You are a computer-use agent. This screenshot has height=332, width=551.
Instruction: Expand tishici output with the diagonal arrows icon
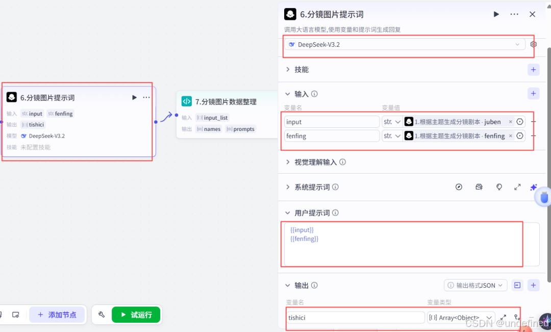pos(503,317)
